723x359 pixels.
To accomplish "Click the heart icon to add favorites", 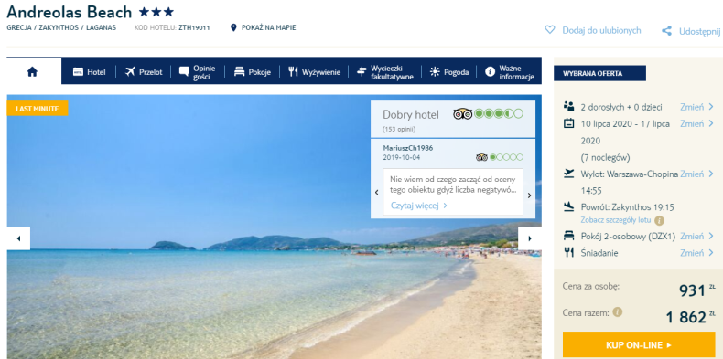I will [550, 30].
